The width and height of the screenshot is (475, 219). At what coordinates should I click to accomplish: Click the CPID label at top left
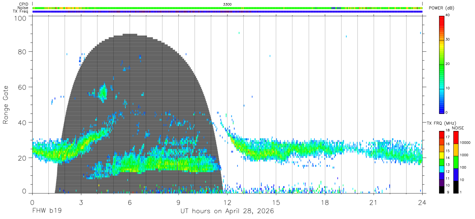24,4
